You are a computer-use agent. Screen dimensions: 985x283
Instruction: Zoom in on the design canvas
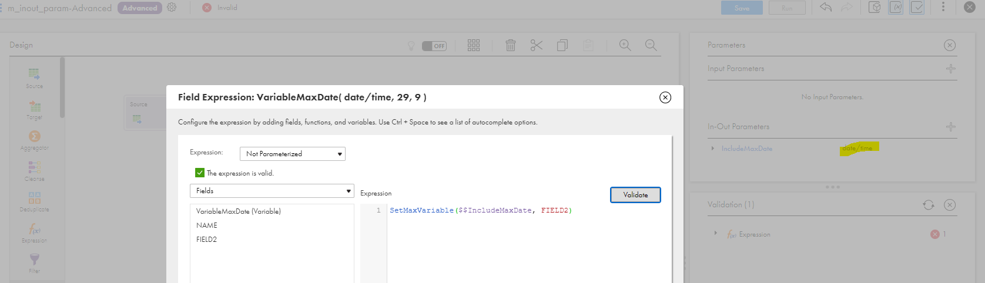point(625,45)
